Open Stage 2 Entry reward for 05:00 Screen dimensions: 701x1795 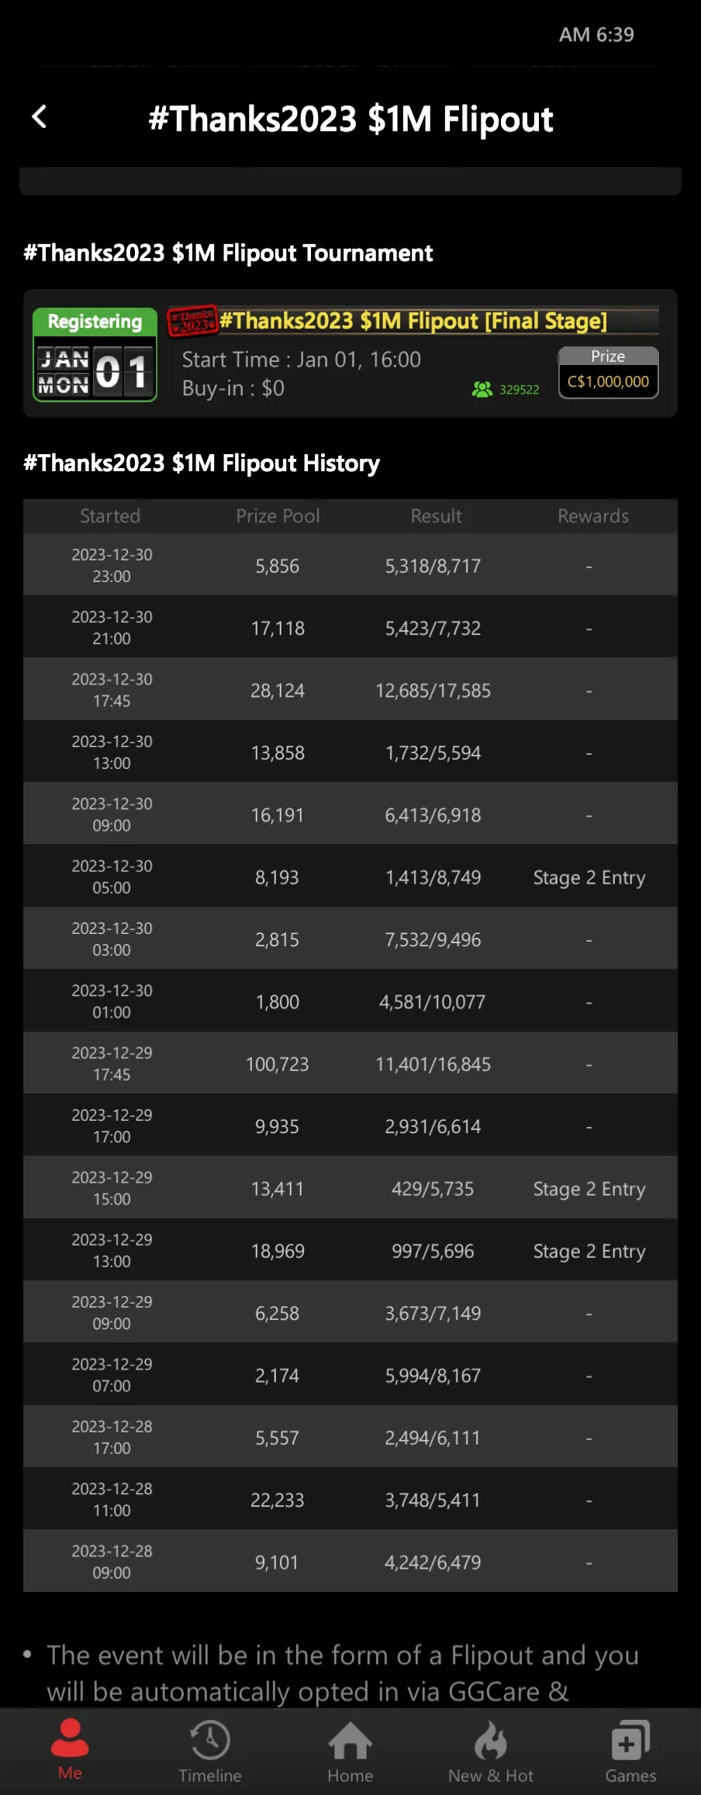[x=589, y=877]
